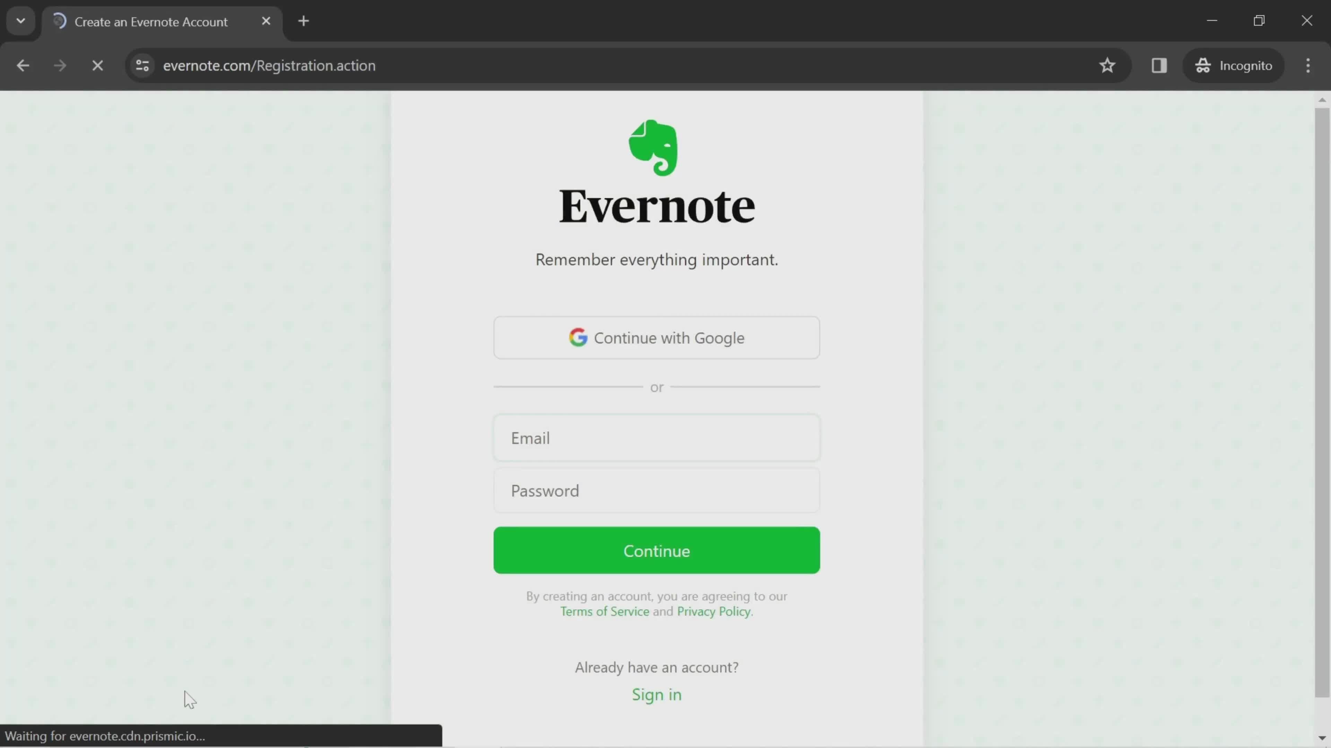This screenshot has height=748, width=1331.
Task: Click the browser address bar URL
Action: [x=269, y=65]
